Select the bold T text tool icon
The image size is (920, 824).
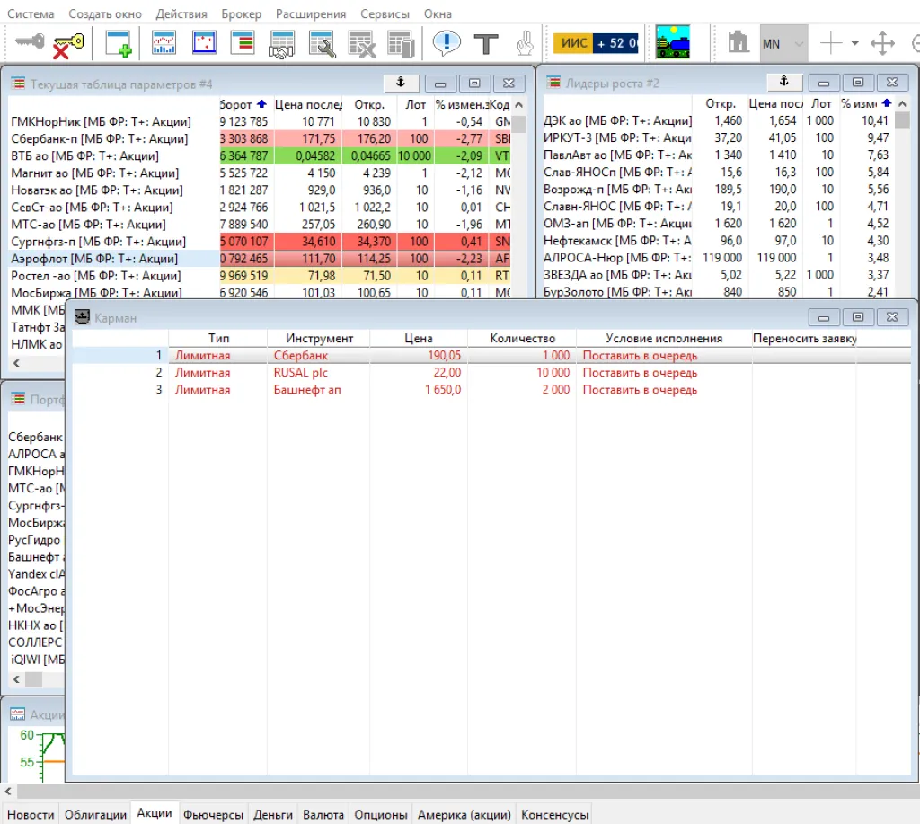coord(486,43)
